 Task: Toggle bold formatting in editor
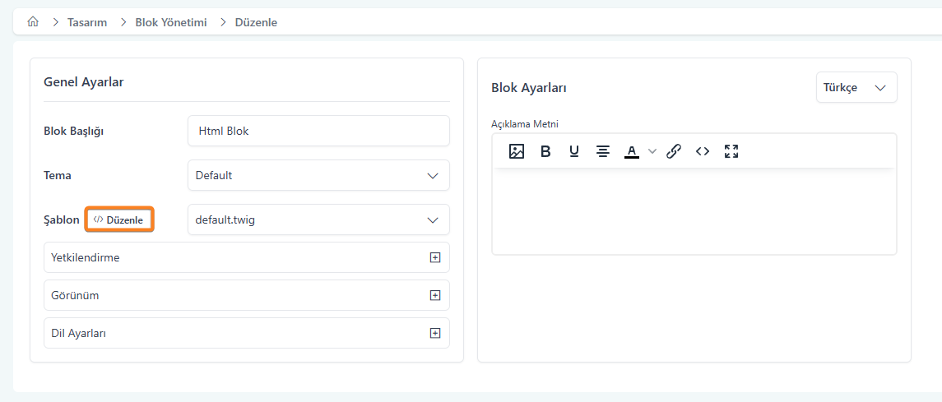pos(545,151)
